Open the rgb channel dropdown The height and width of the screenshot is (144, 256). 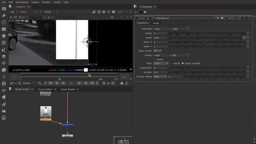pos(14,12)
